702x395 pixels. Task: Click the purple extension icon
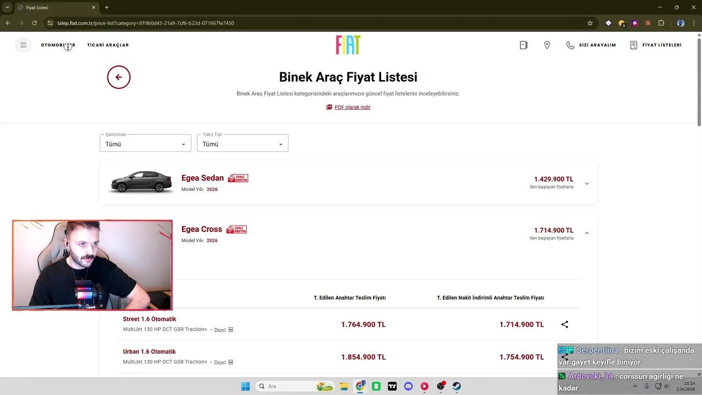tap(635, 23)
